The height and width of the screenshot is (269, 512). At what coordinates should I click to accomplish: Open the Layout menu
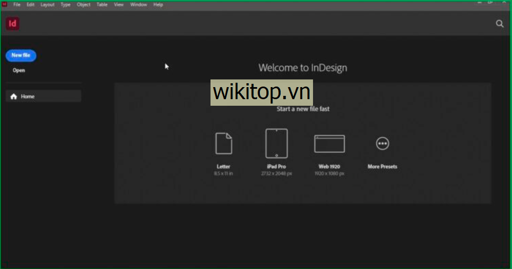[47, 4]
